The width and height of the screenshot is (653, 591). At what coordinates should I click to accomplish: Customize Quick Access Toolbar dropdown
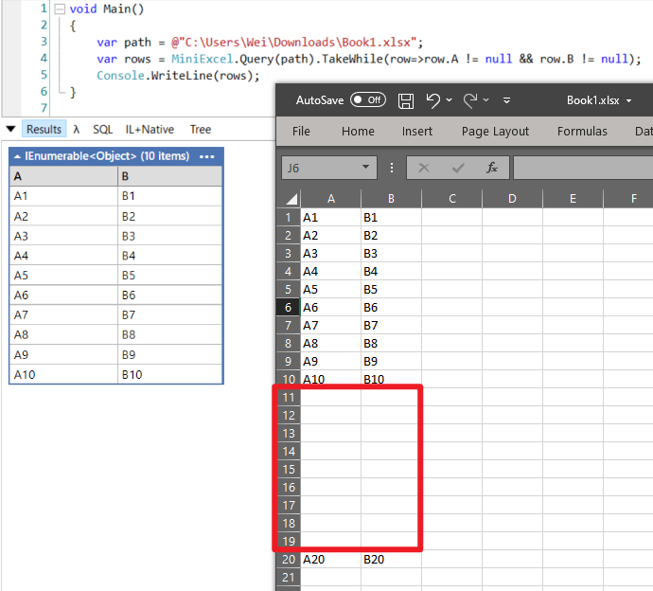(x=507, y=100)
